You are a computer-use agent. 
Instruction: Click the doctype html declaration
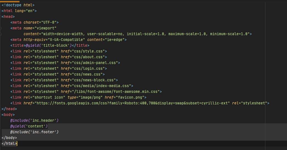click(18, 5)
